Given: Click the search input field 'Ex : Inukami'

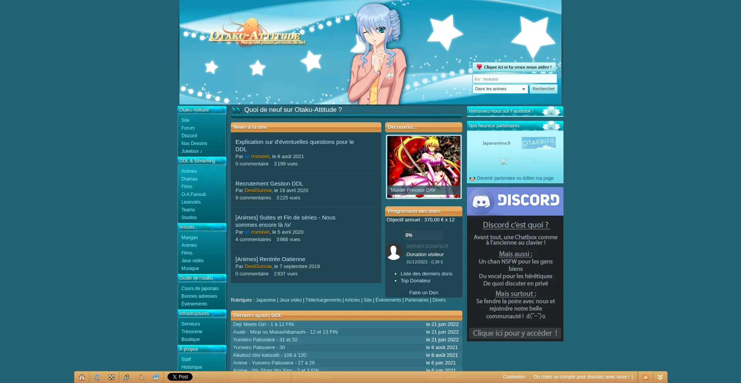Looking at the screenshot, I should pyautogui.click(x=514, y=79).
